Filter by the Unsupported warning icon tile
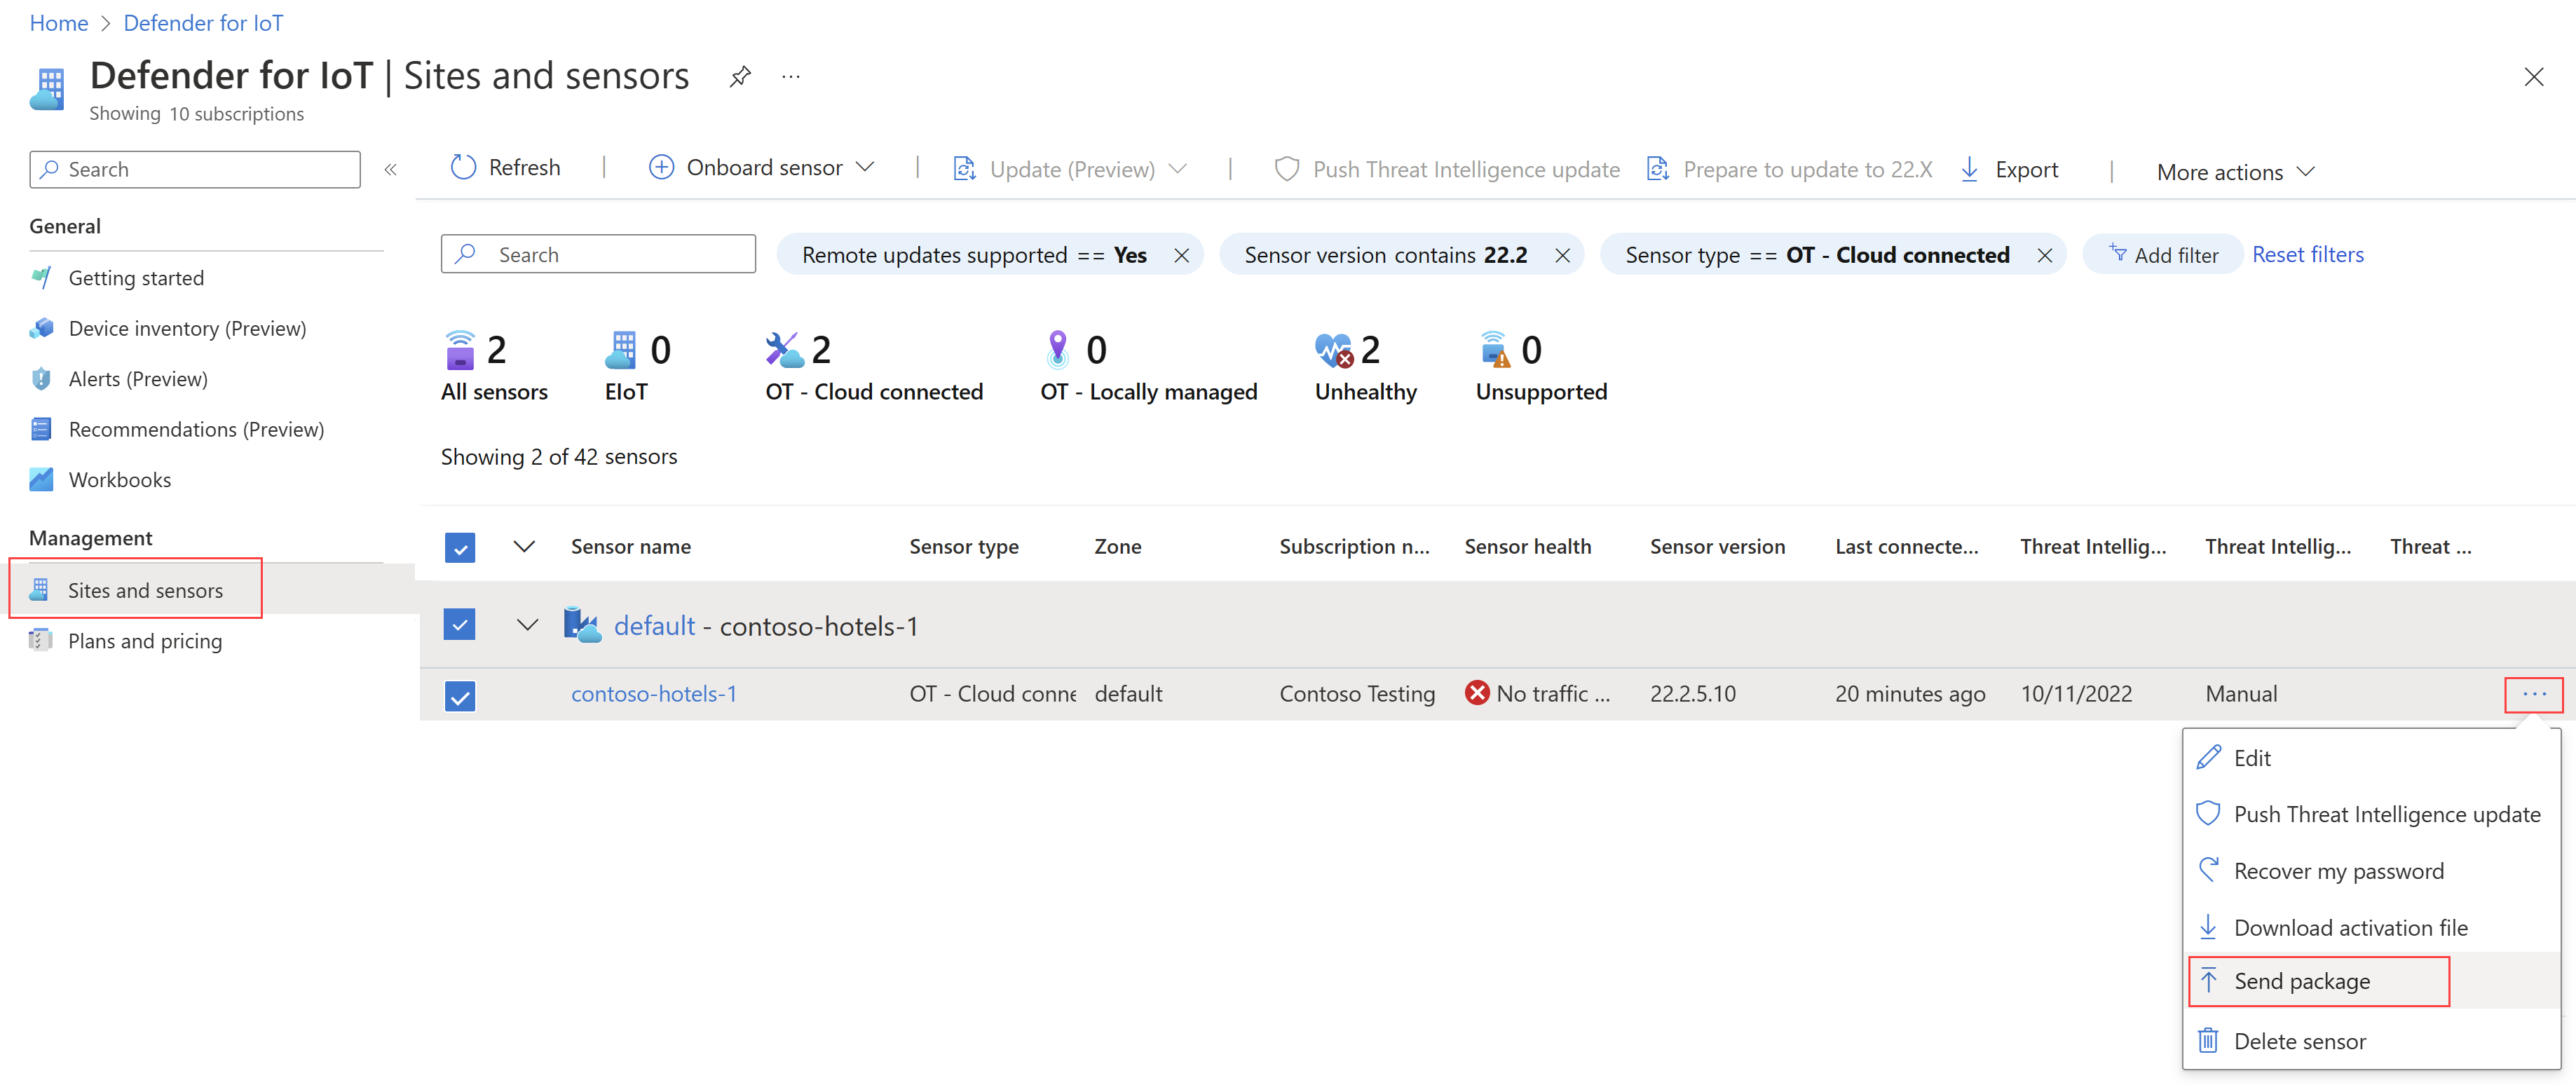2576x1085 pixels. pos(1495,350)
